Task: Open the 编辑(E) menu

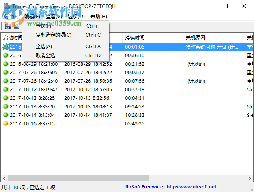Action: [x=32, y=16]
